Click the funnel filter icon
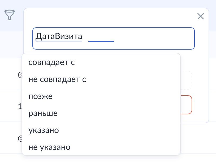 pos(10,15)
